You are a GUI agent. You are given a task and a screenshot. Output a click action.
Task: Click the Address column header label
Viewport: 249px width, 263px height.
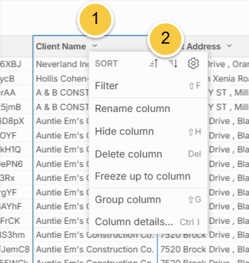(x=203, y=46)
